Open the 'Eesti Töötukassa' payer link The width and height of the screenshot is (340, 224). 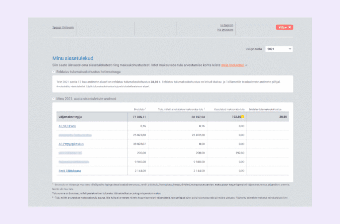click(70, 171)
